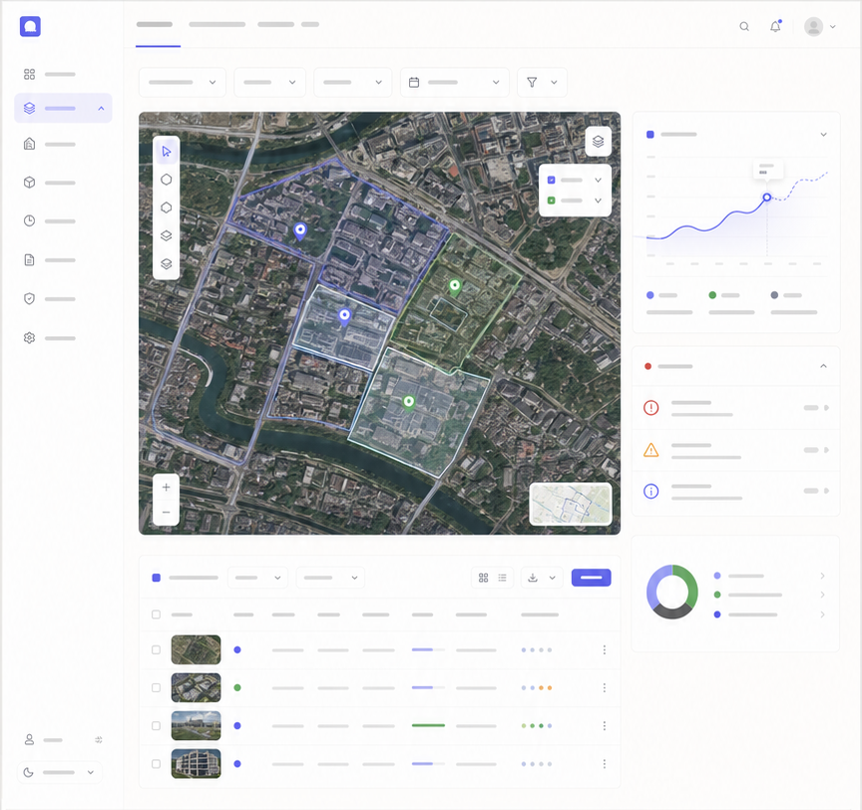Expand the chevron beside the header avatar
The height and width of the screenshot is (810, 862).
pyautogui.click(x=833, y=26)
